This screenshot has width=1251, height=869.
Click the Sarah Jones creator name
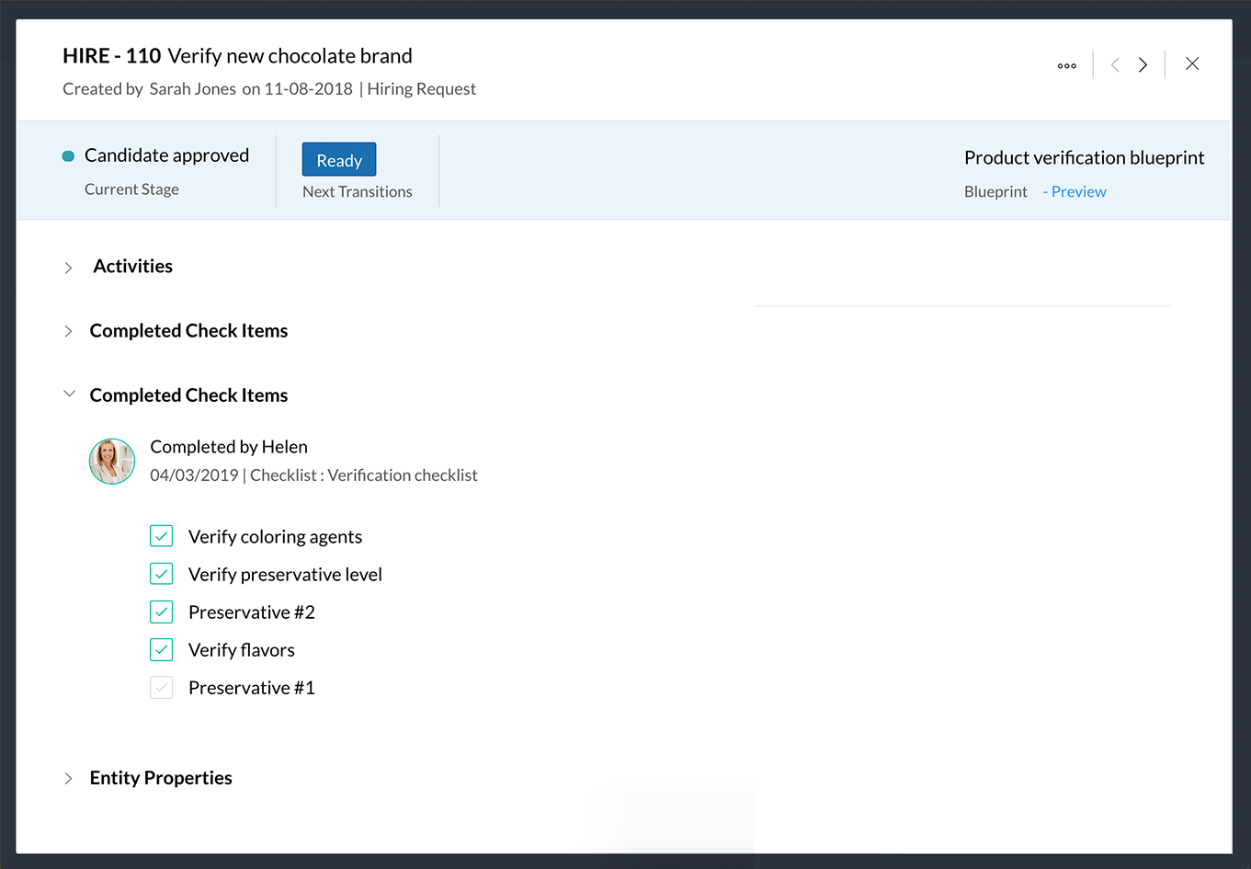point(193,89)
